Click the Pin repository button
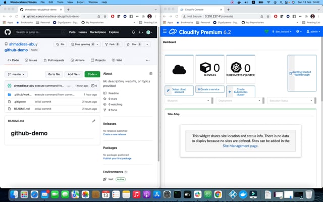The image size is (323, 202). tap(60, 44)
